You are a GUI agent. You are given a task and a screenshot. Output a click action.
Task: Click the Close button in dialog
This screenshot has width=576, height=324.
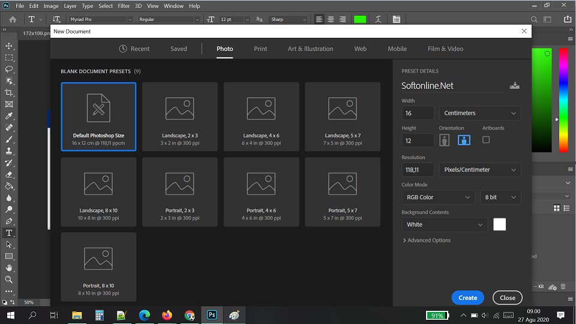(507, 298)
